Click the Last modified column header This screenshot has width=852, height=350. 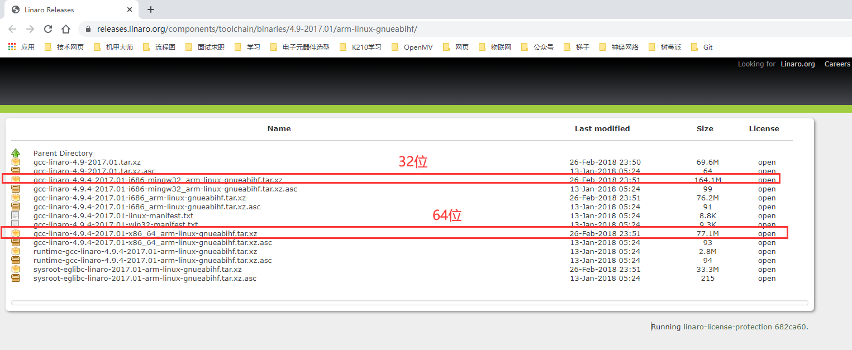pos(602,128)
